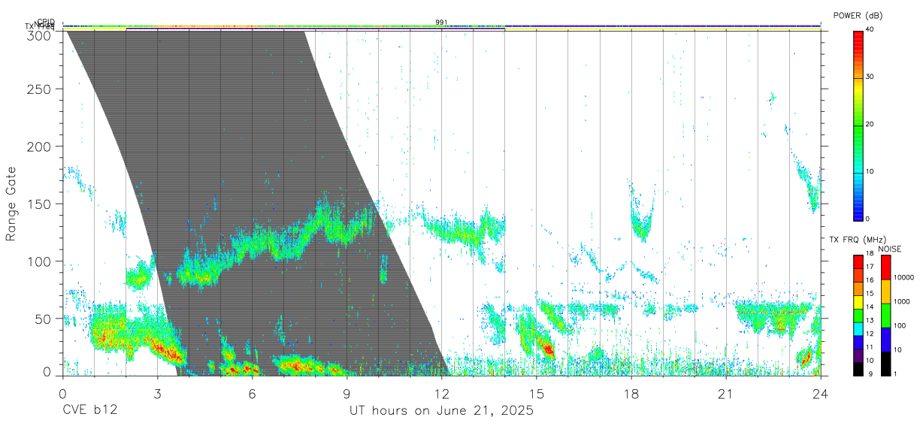Image resolution: width=923 pixels, height=426 pixels.
Task: Click the black 9-10 MHz TX FRQ swatch
Action: pos(858,370)
